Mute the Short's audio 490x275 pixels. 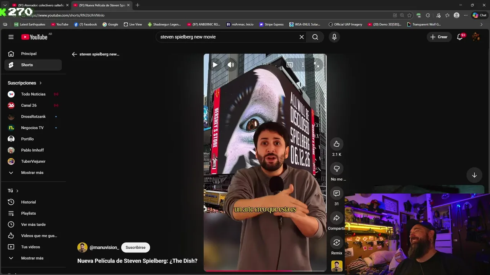click(x=230, y=65)
